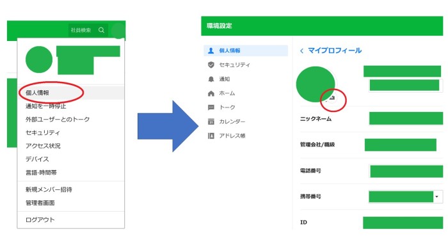Screen dimensions: 448x252
Task: Click the menu's user avatar circle
Action: tap(39, 59)
